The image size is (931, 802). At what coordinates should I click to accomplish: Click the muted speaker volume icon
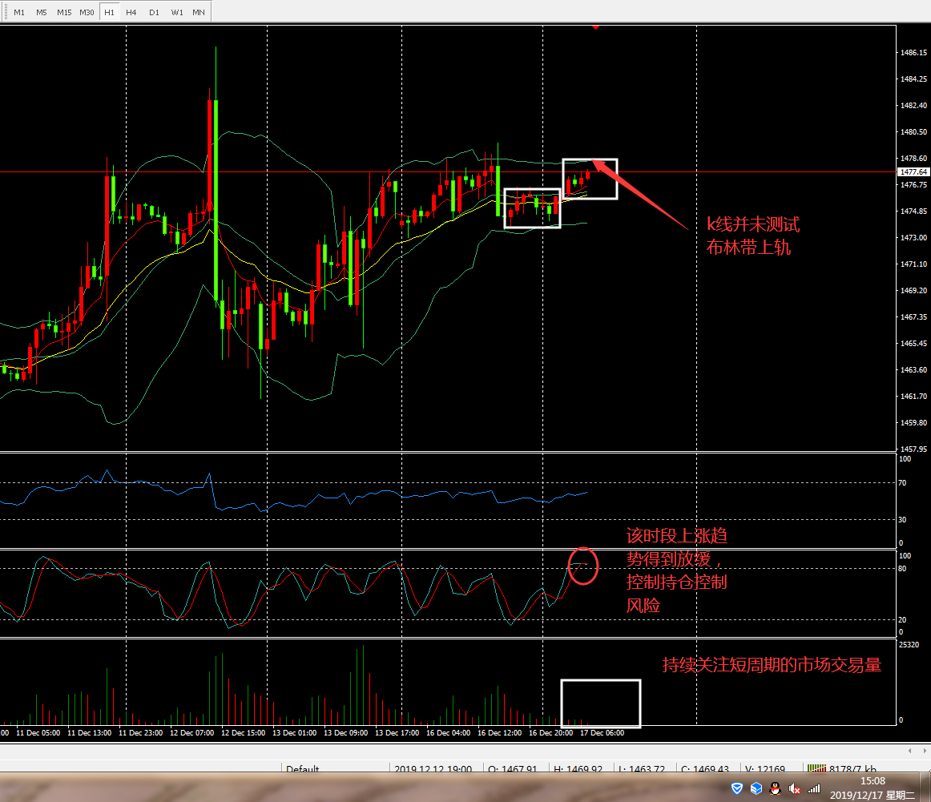(x=795, y=788)
